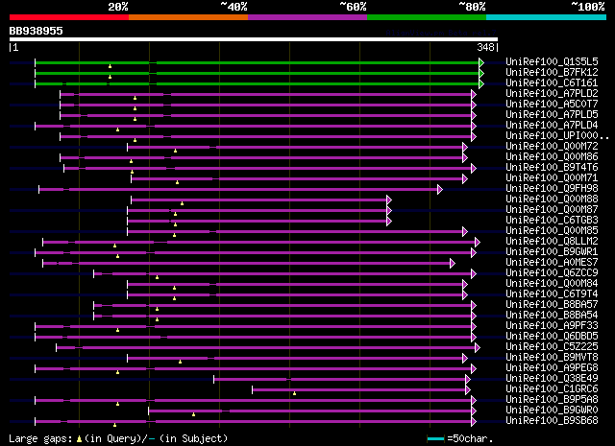Open the UniRef100_C6T161 subject label
The height and width of the screenshot is (446, 615).
552,82
